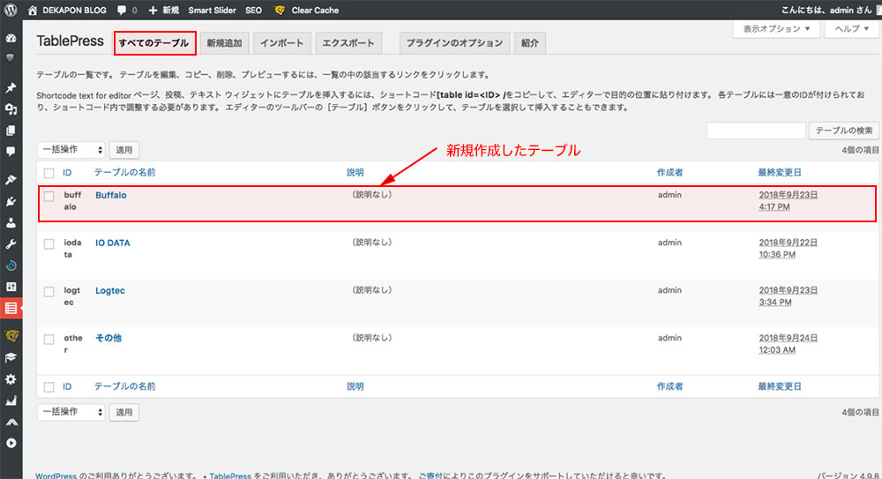The height and width of the screenshot is (479, 882).
Task: Open the blue circular icon in sidebar
Action: point(11,266)
